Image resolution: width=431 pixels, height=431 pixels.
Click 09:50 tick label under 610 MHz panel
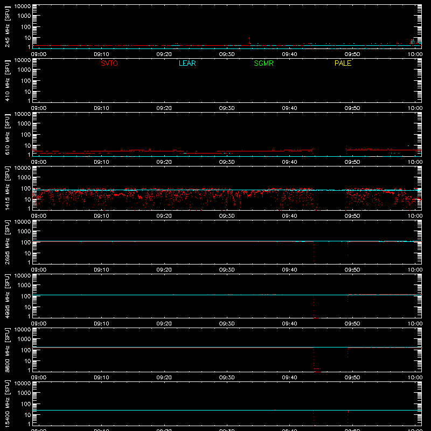click(x=352, y=162)
